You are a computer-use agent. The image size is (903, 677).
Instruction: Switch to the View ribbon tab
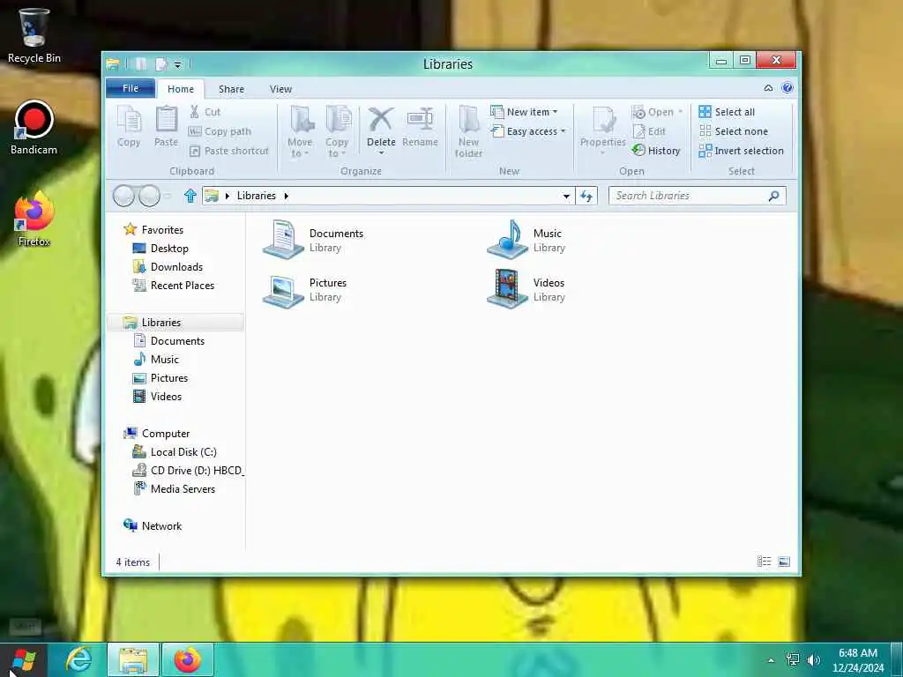280,89
